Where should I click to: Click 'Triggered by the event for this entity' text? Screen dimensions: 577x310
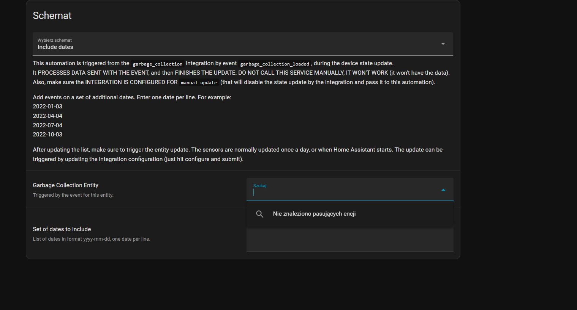pos(73,195)
